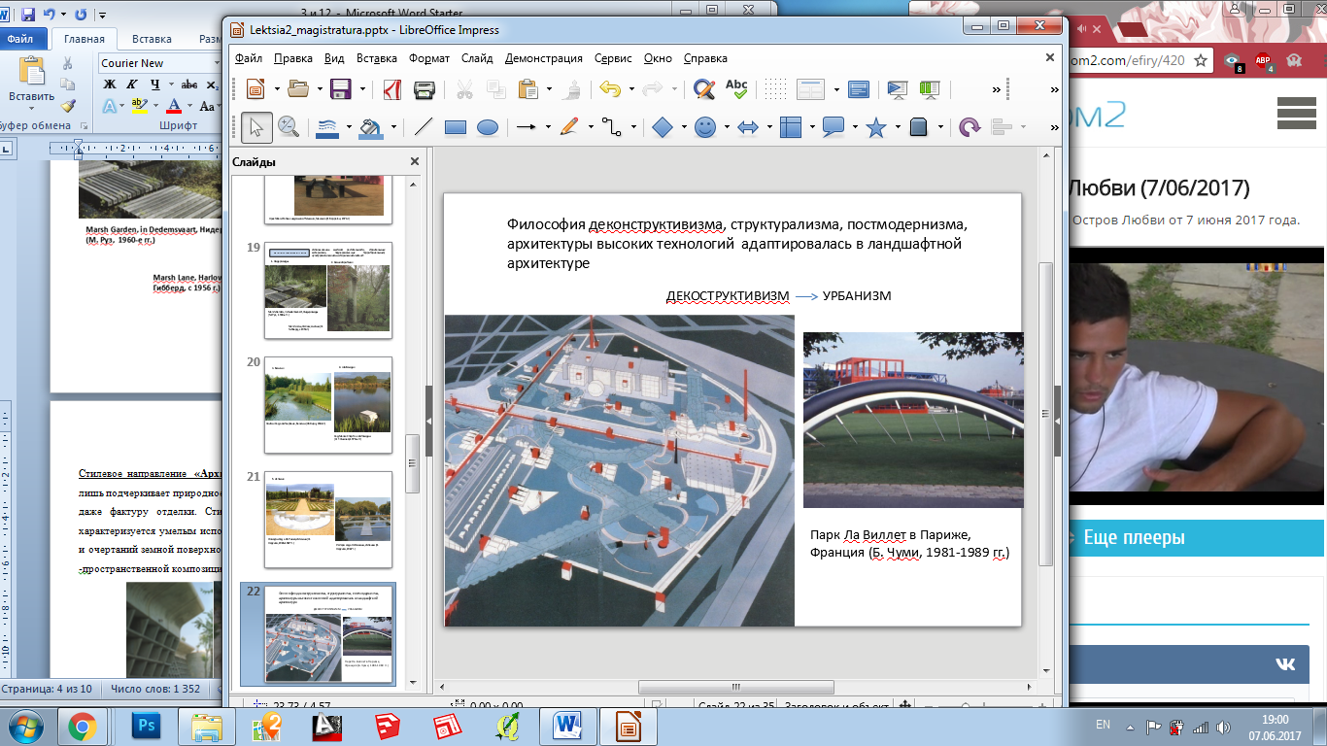Click the text box insert icon
Screen dimensions: 1327x746
tap(859, 89)
